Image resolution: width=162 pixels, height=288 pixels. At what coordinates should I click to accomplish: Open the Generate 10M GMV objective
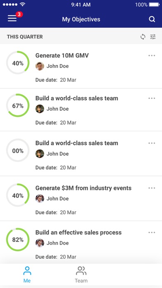(62, 55)
